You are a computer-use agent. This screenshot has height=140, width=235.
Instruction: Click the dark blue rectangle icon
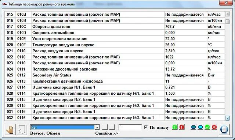194,127
